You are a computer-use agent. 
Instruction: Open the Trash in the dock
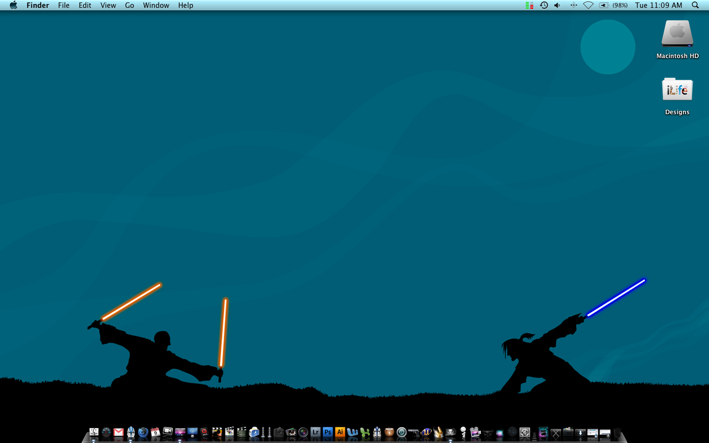(617, 433)
